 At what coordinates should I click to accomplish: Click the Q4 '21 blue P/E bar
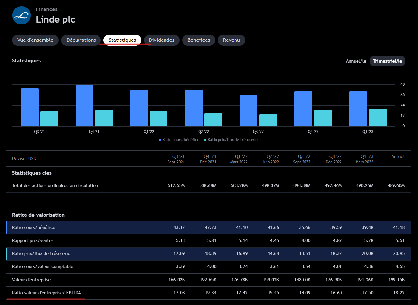(x=84, y=105)
